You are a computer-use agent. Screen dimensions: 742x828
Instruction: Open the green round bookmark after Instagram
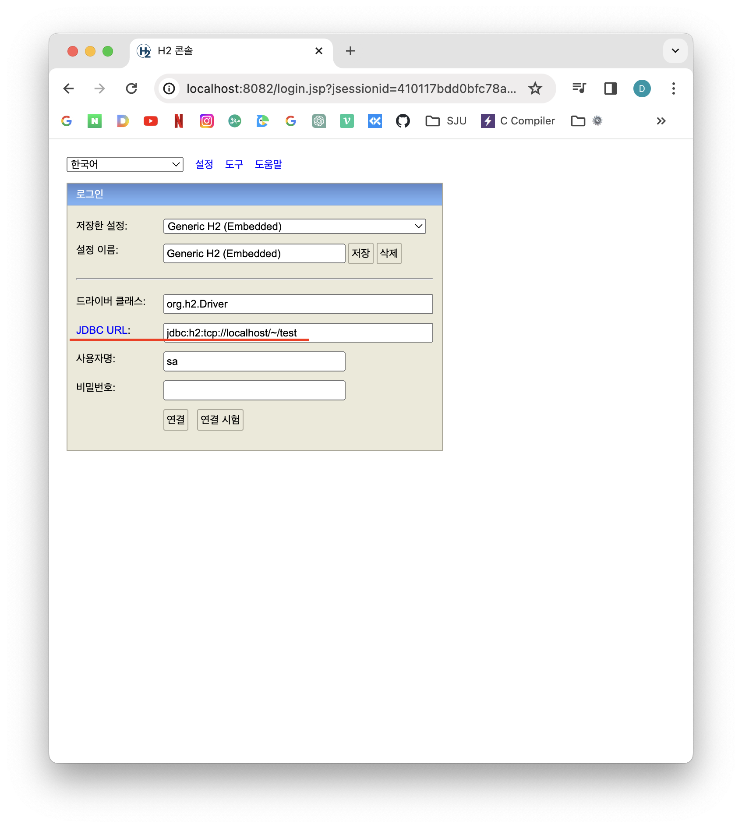pyautogui.click(x=235, y=121)
